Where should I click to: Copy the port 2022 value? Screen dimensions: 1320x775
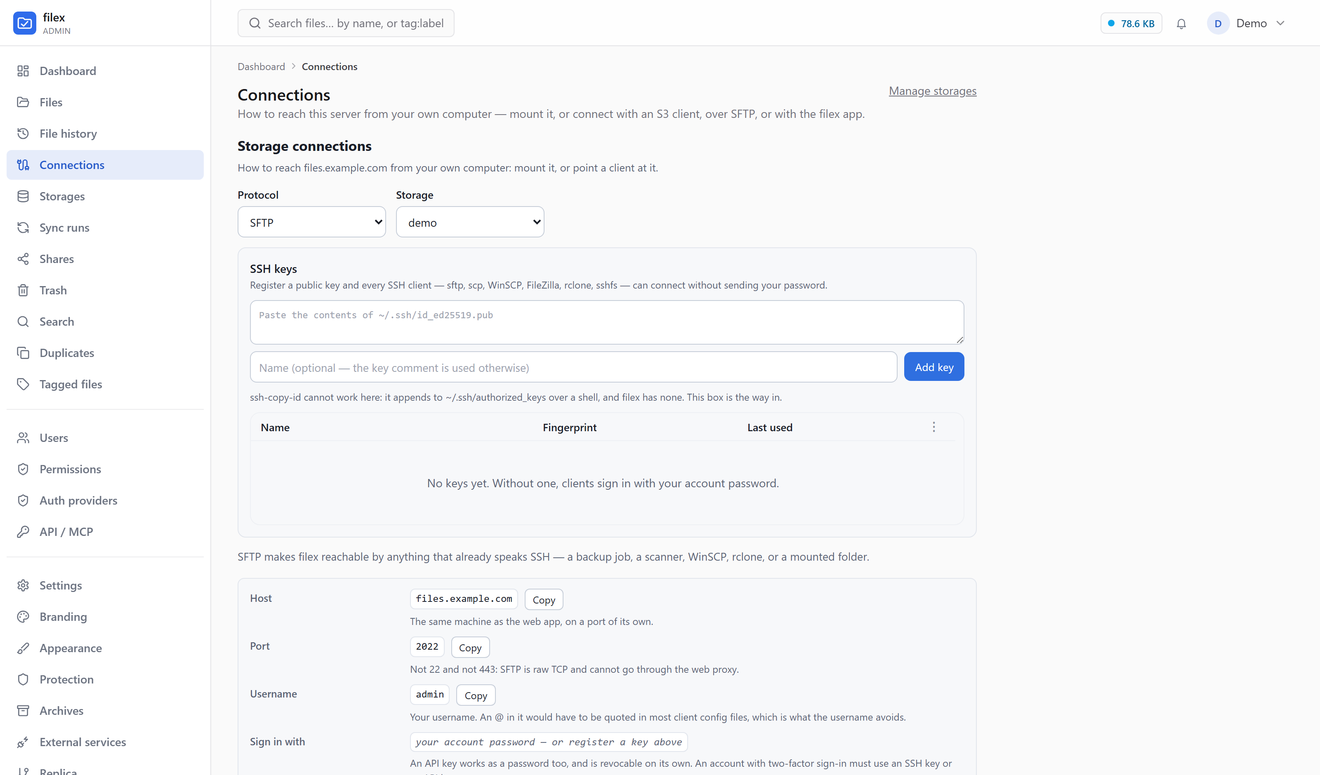pyautogui.click(x=470, y=647)
